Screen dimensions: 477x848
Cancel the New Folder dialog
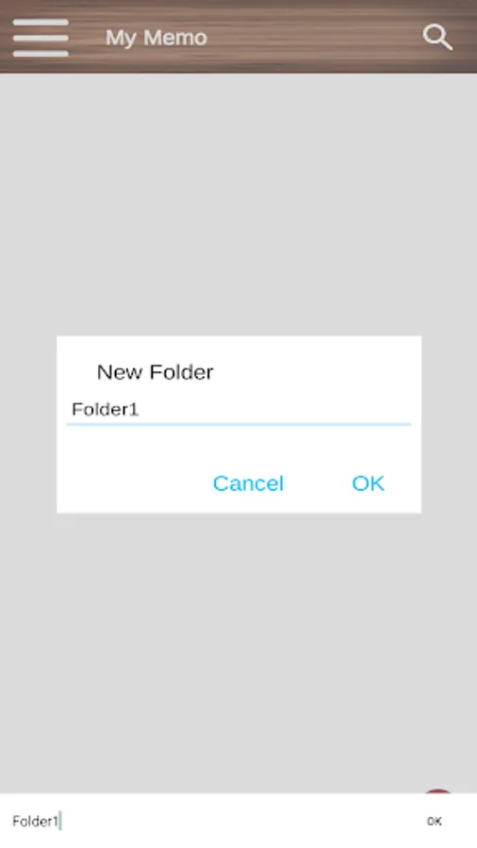pos(248,483)
